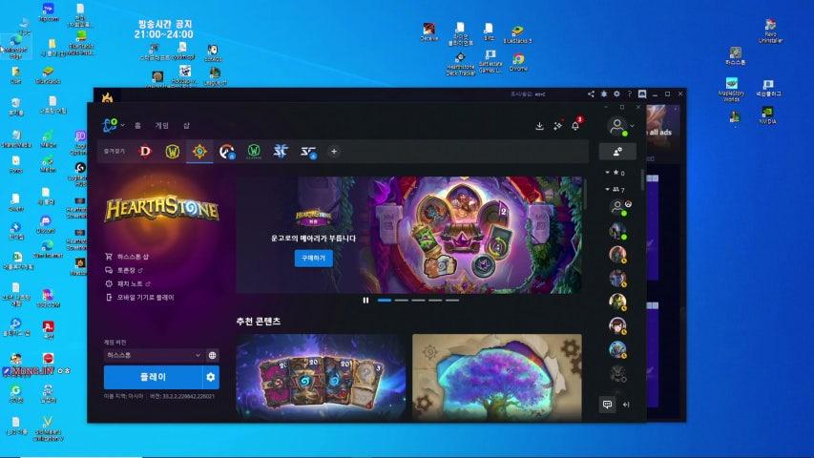
Task: Open the MapleStory Worlds desktop shortcut
Action: [x=732, y=90]
